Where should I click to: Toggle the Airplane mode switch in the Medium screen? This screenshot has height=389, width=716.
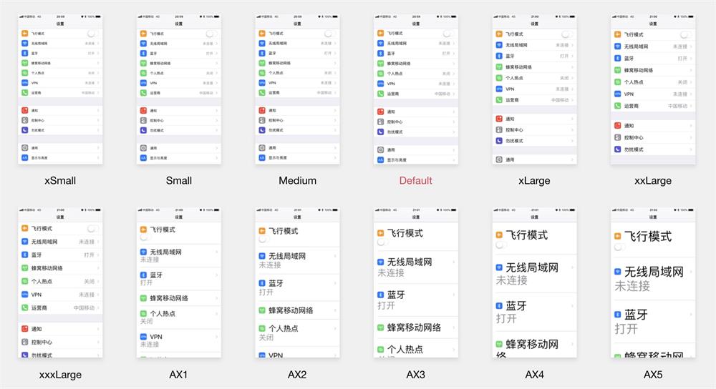click(x=329, y=34)
